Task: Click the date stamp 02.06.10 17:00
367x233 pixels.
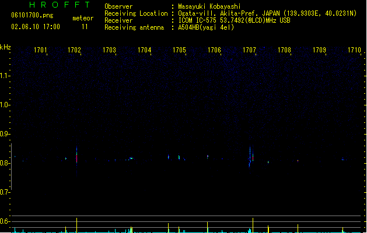Action: [x=36, y=27]
